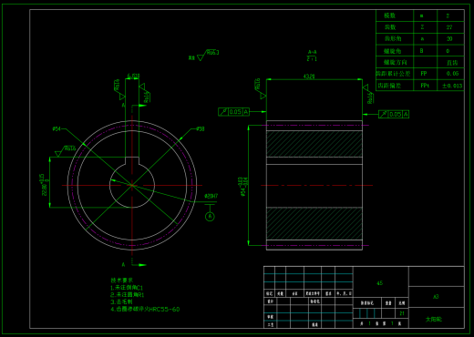
Task: Pick Ra1.6 symbol on section view right face
Action: pyautogui.click(x=368, y=94)
